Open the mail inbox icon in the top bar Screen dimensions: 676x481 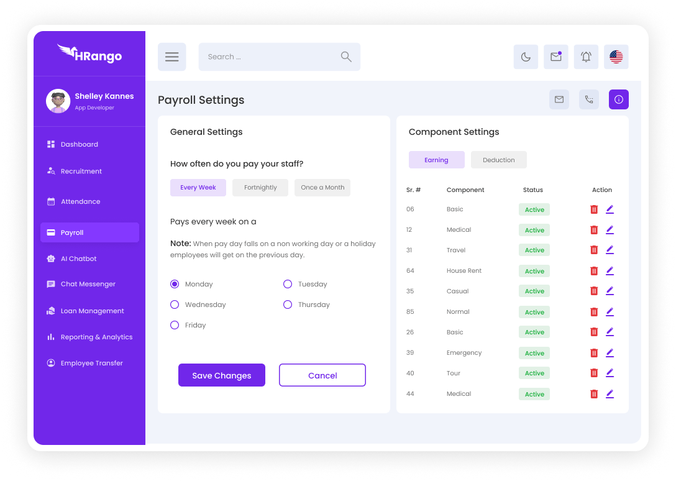click(x=555, y=57)
